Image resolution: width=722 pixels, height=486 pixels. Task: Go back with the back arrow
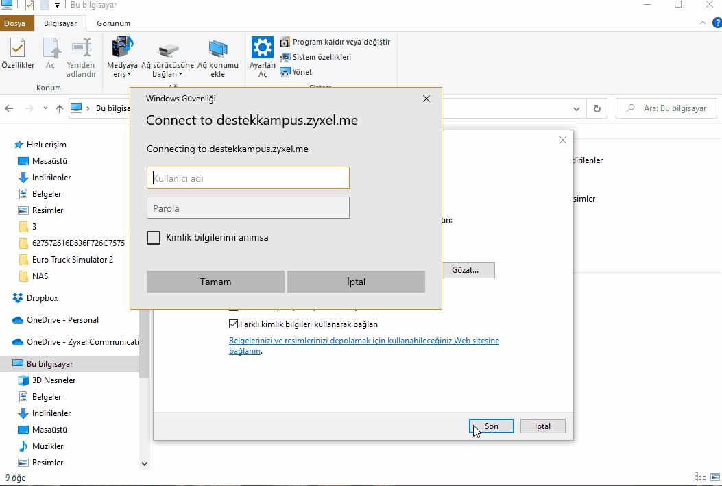[x=9, y=108]
